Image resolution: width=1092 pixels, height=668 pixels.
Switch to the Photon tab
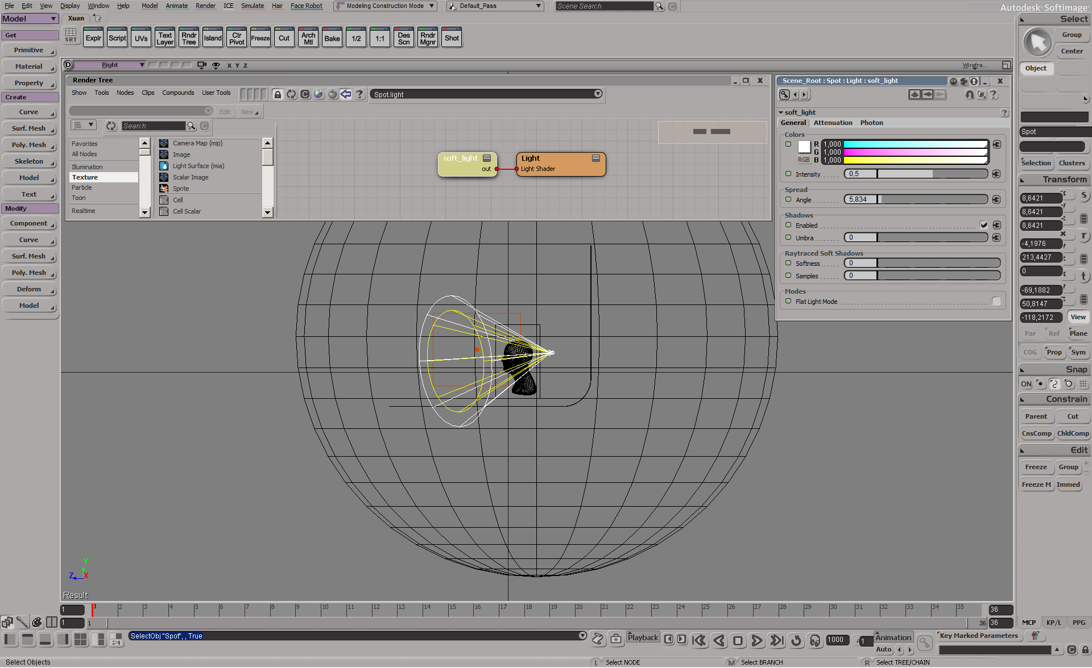coord(871,123)
